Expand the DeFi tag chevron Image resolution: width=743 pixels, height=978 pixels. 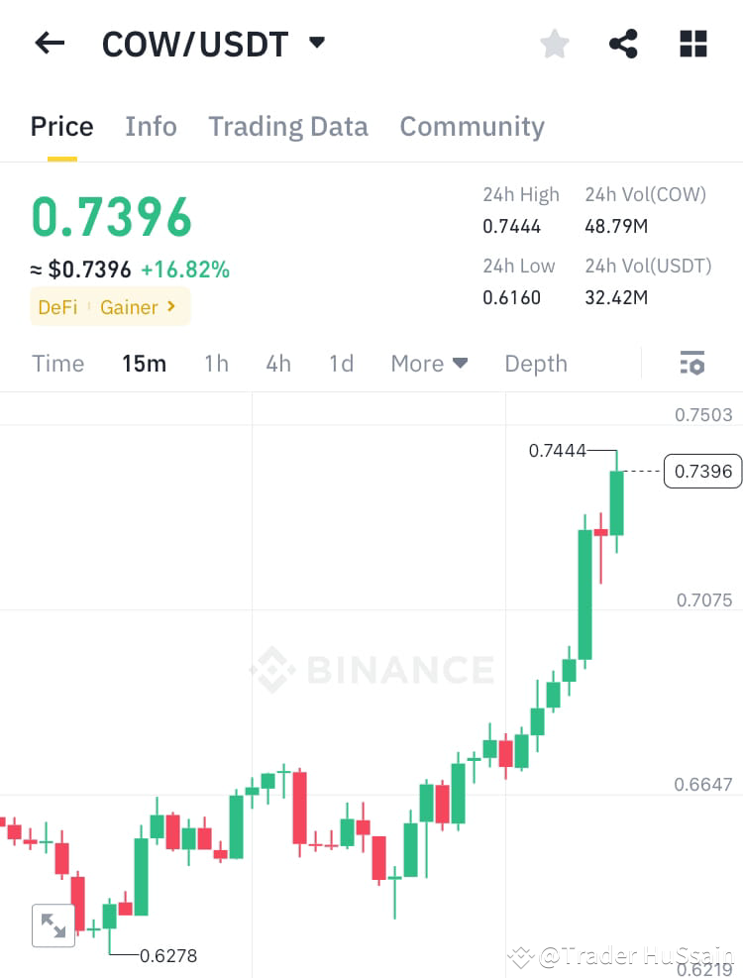[x=169, y=307]
